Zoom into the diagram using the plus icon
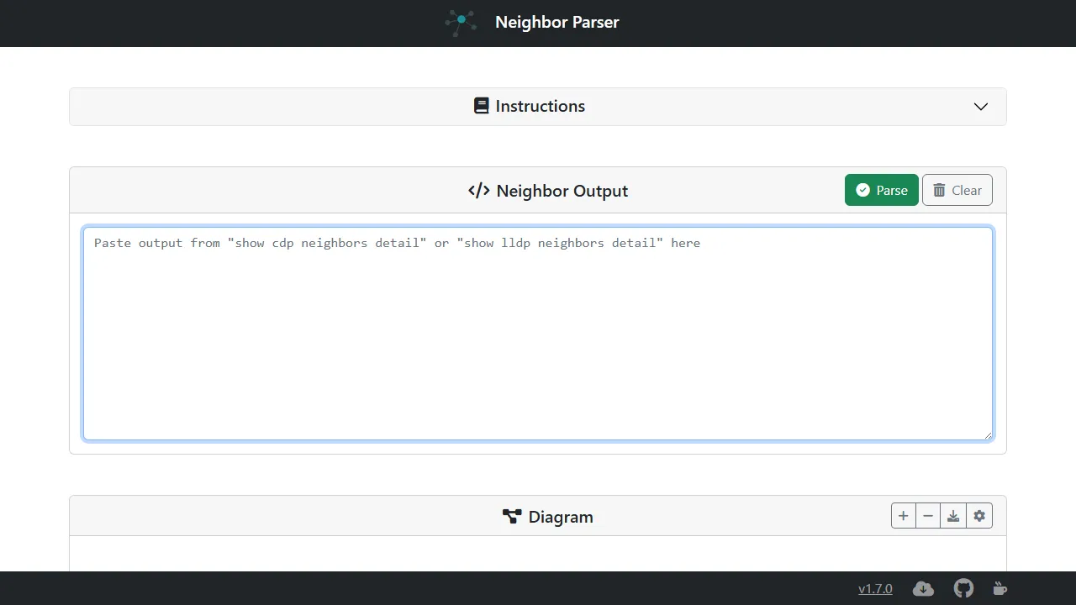Image resolution: width=1076 pixels, height=605 pixels. [x=903, y=515]
